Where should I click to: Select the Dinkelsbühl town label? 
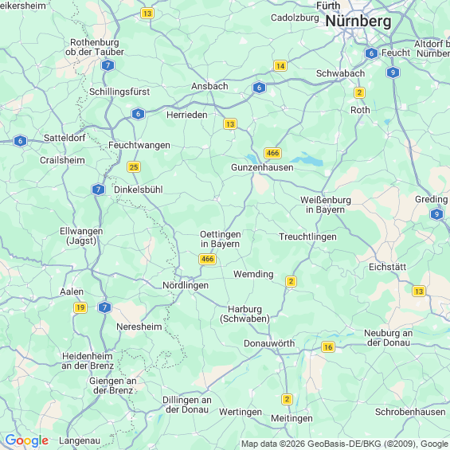coord(139,190)
